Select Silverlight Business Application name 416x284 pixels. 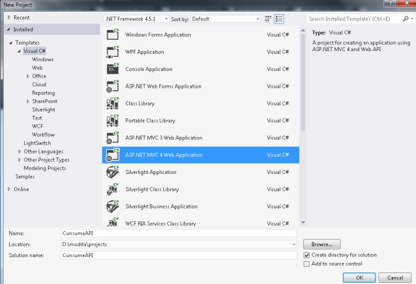pos(161,207)
